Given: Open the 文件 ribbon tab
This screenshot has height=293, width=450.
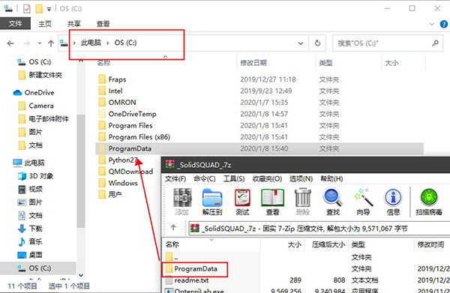Looking at the screenshot, I should [15, 23].
